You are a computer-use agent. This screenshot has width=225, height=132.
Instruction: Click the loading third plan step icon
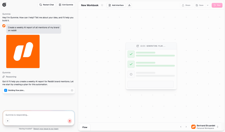tap(131, 74)
